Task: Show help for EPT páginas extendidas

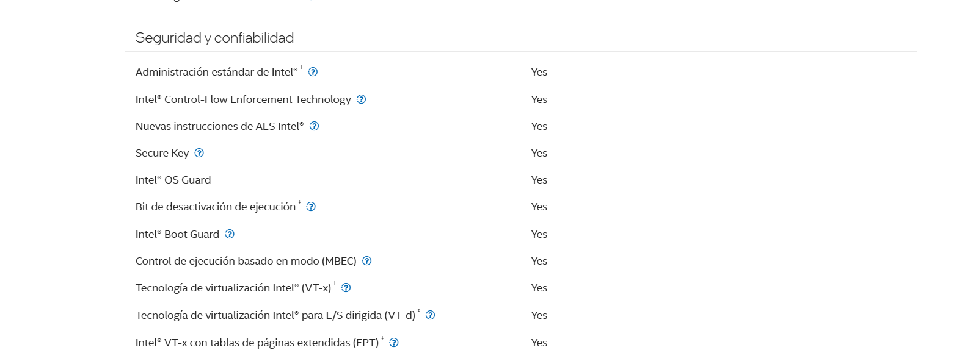Action: point(394,343)
